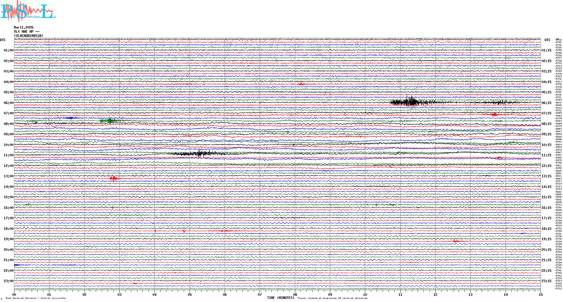
Task: Click the upper-left UTC axis label
Action: pos(3,40)
